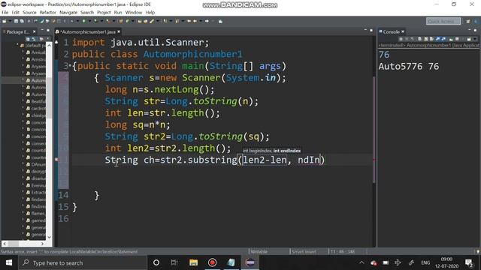Open the Navigate menu

tap(68, 12)
